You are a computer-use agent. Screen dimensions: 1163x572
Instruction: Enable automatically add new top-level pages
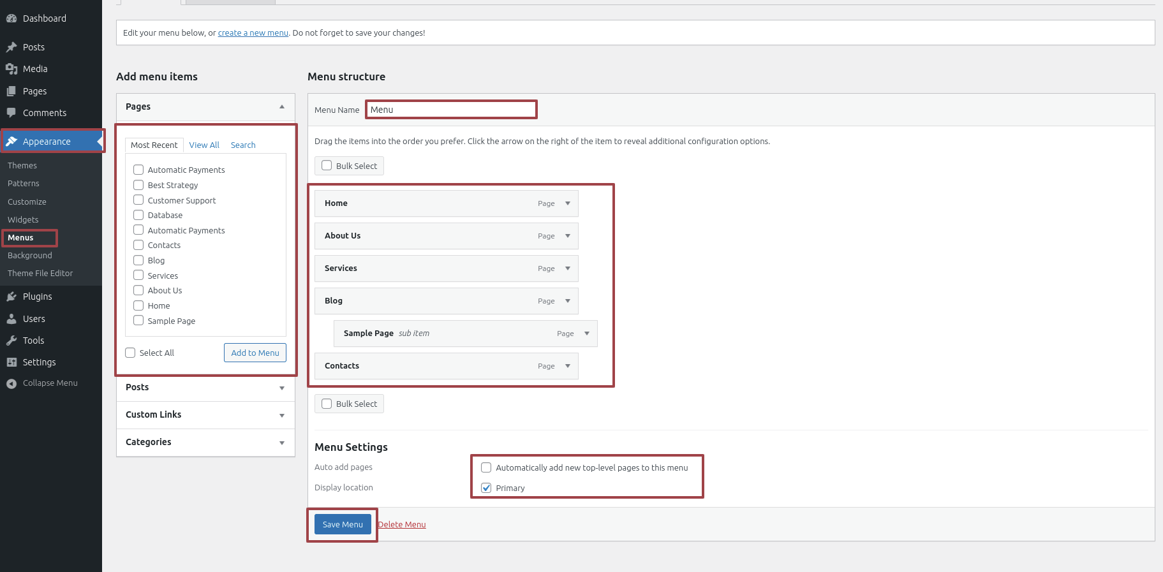tap(486, 467)
